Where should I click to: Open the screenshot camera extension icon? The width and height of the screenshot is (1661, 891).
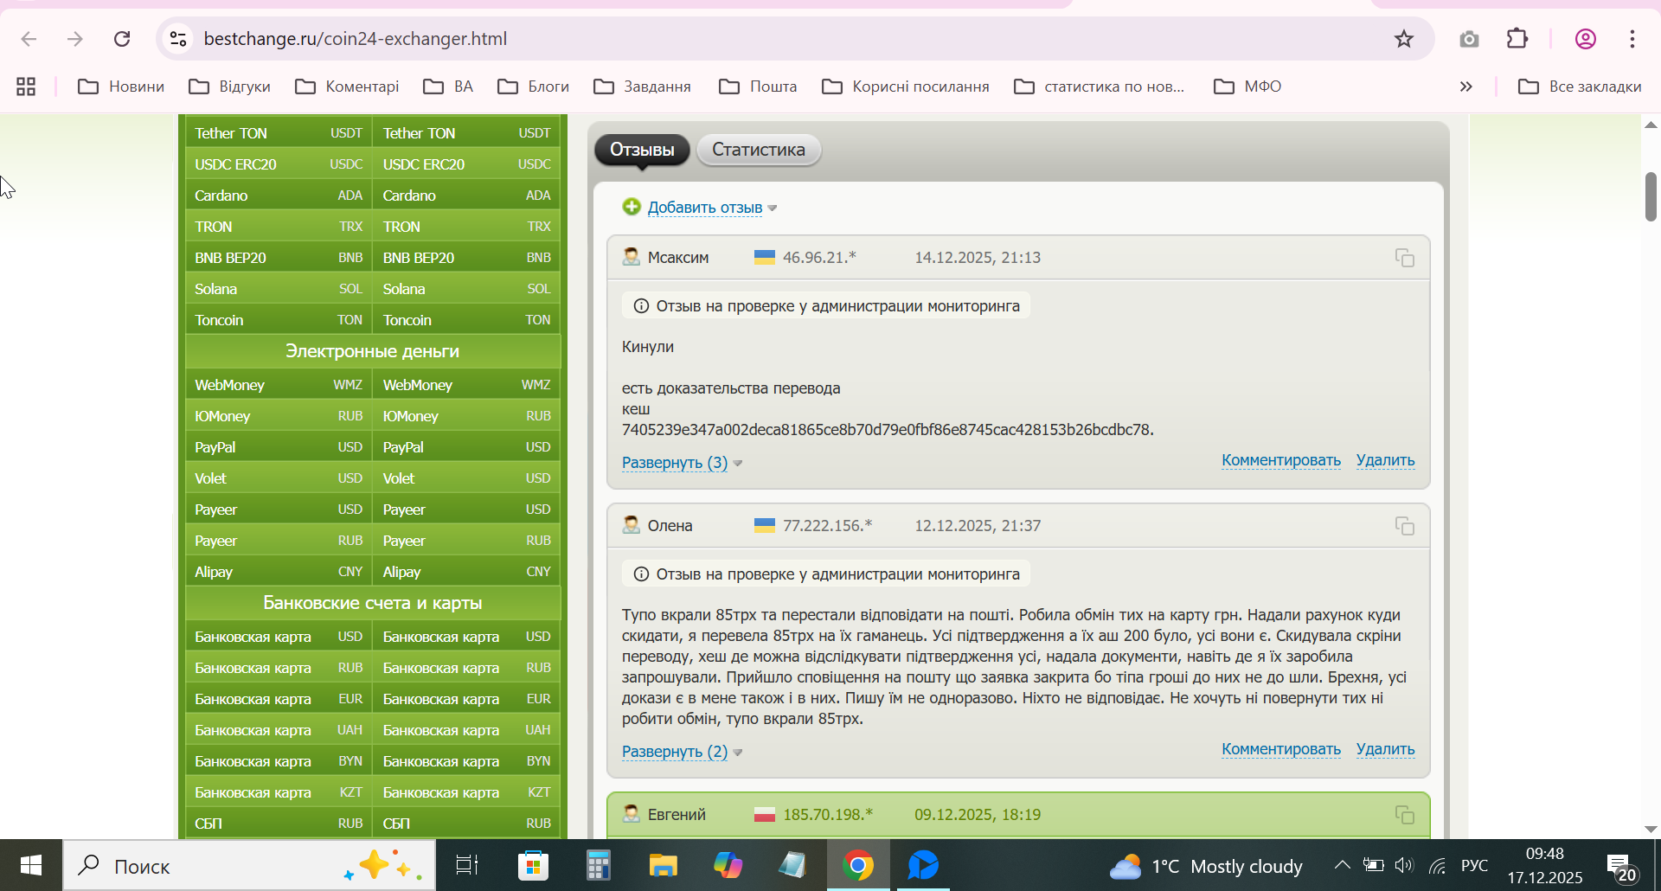pyautogui.click(x=1469, y=39)
